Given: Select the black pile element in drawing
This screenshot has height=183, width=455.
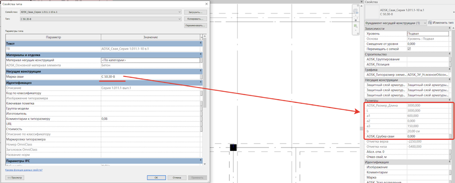Looking at the screenshot, I should pyautogui.click(x=233, y=148).
